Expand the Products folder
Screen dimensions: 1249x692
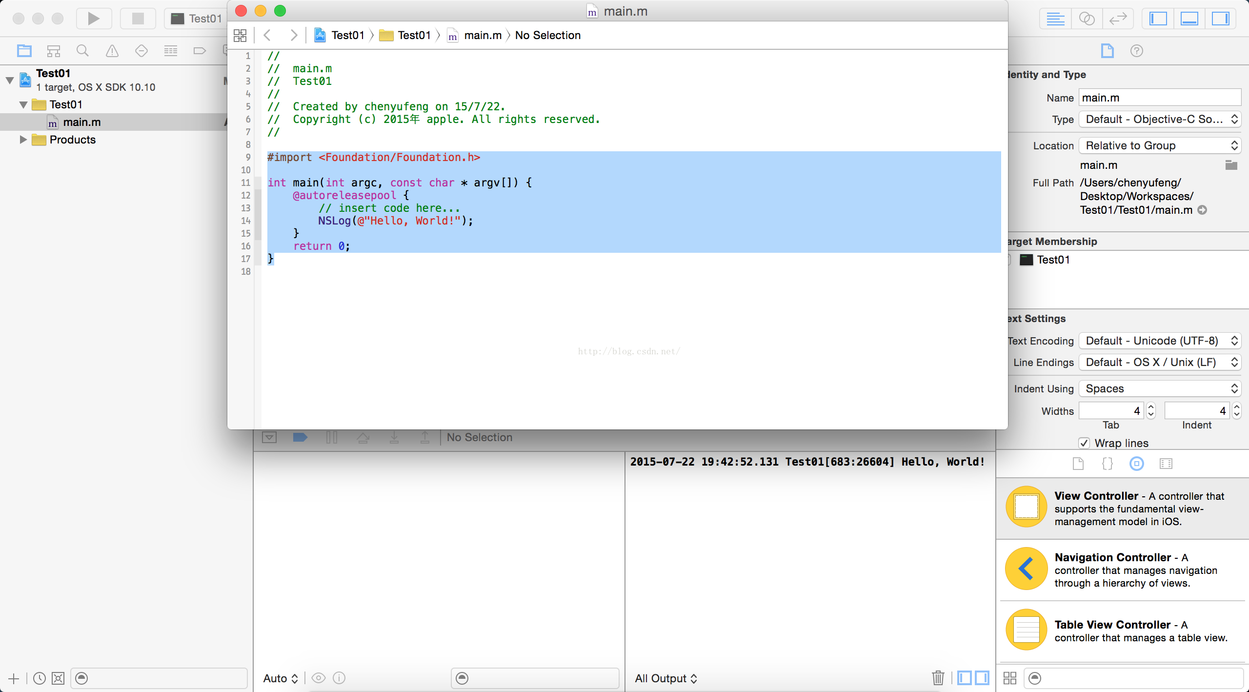point(23,140)
